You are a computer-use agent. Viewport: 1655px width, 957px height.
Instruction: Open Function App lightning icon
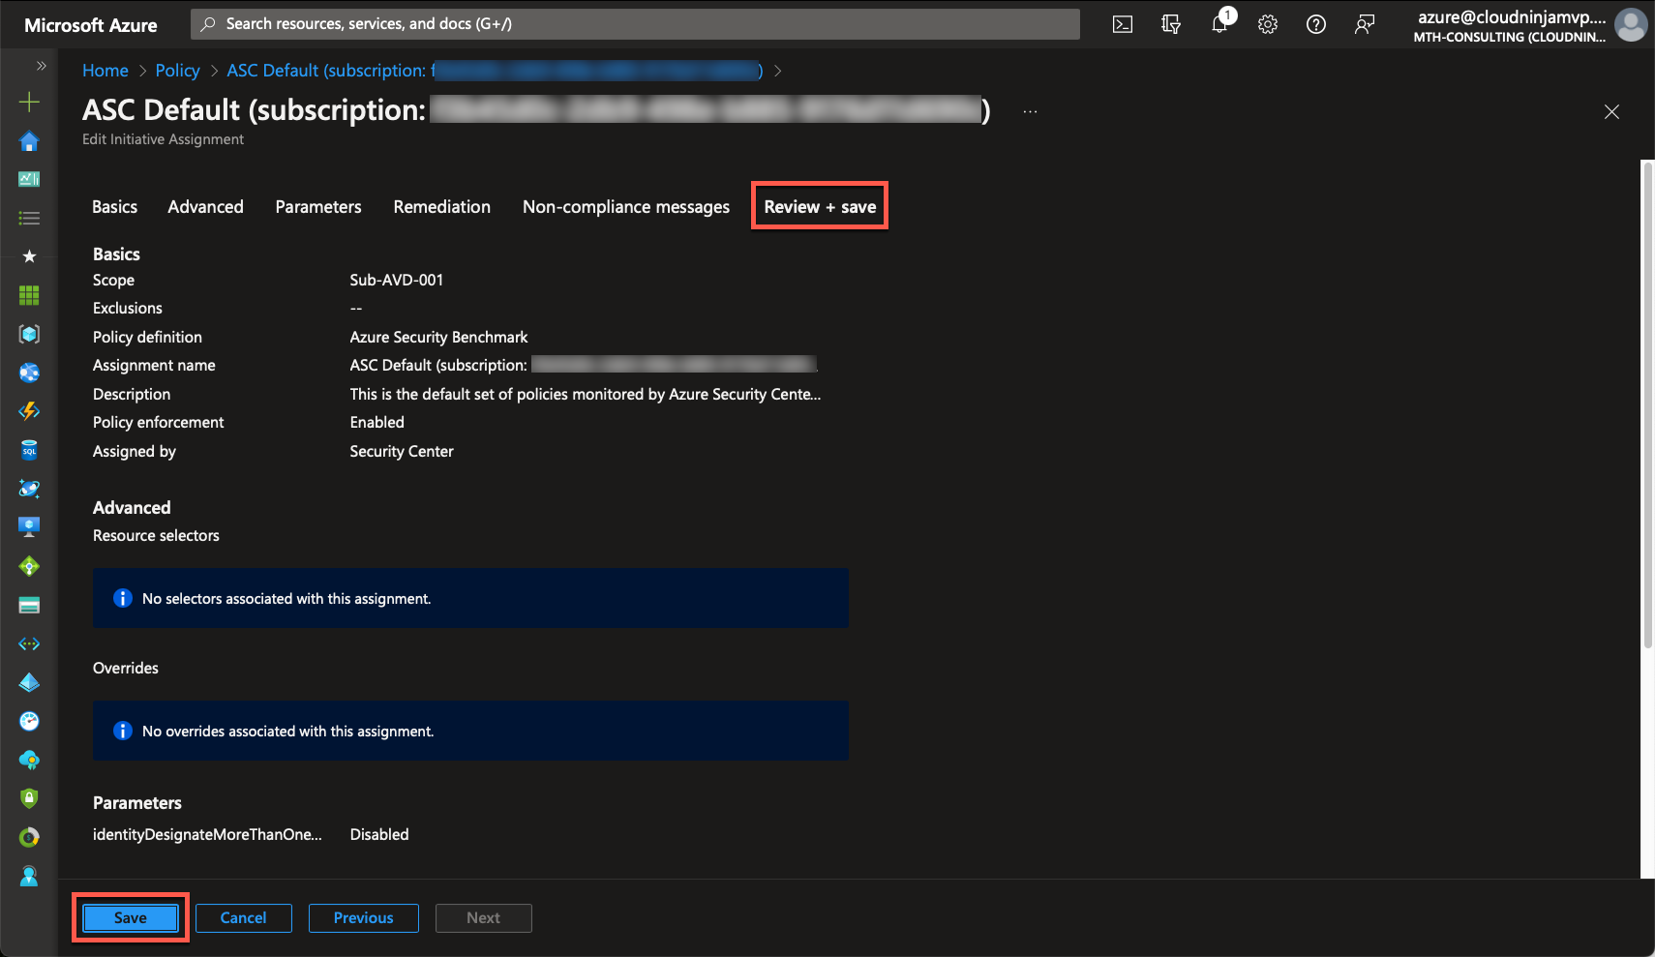click(29, 411)
